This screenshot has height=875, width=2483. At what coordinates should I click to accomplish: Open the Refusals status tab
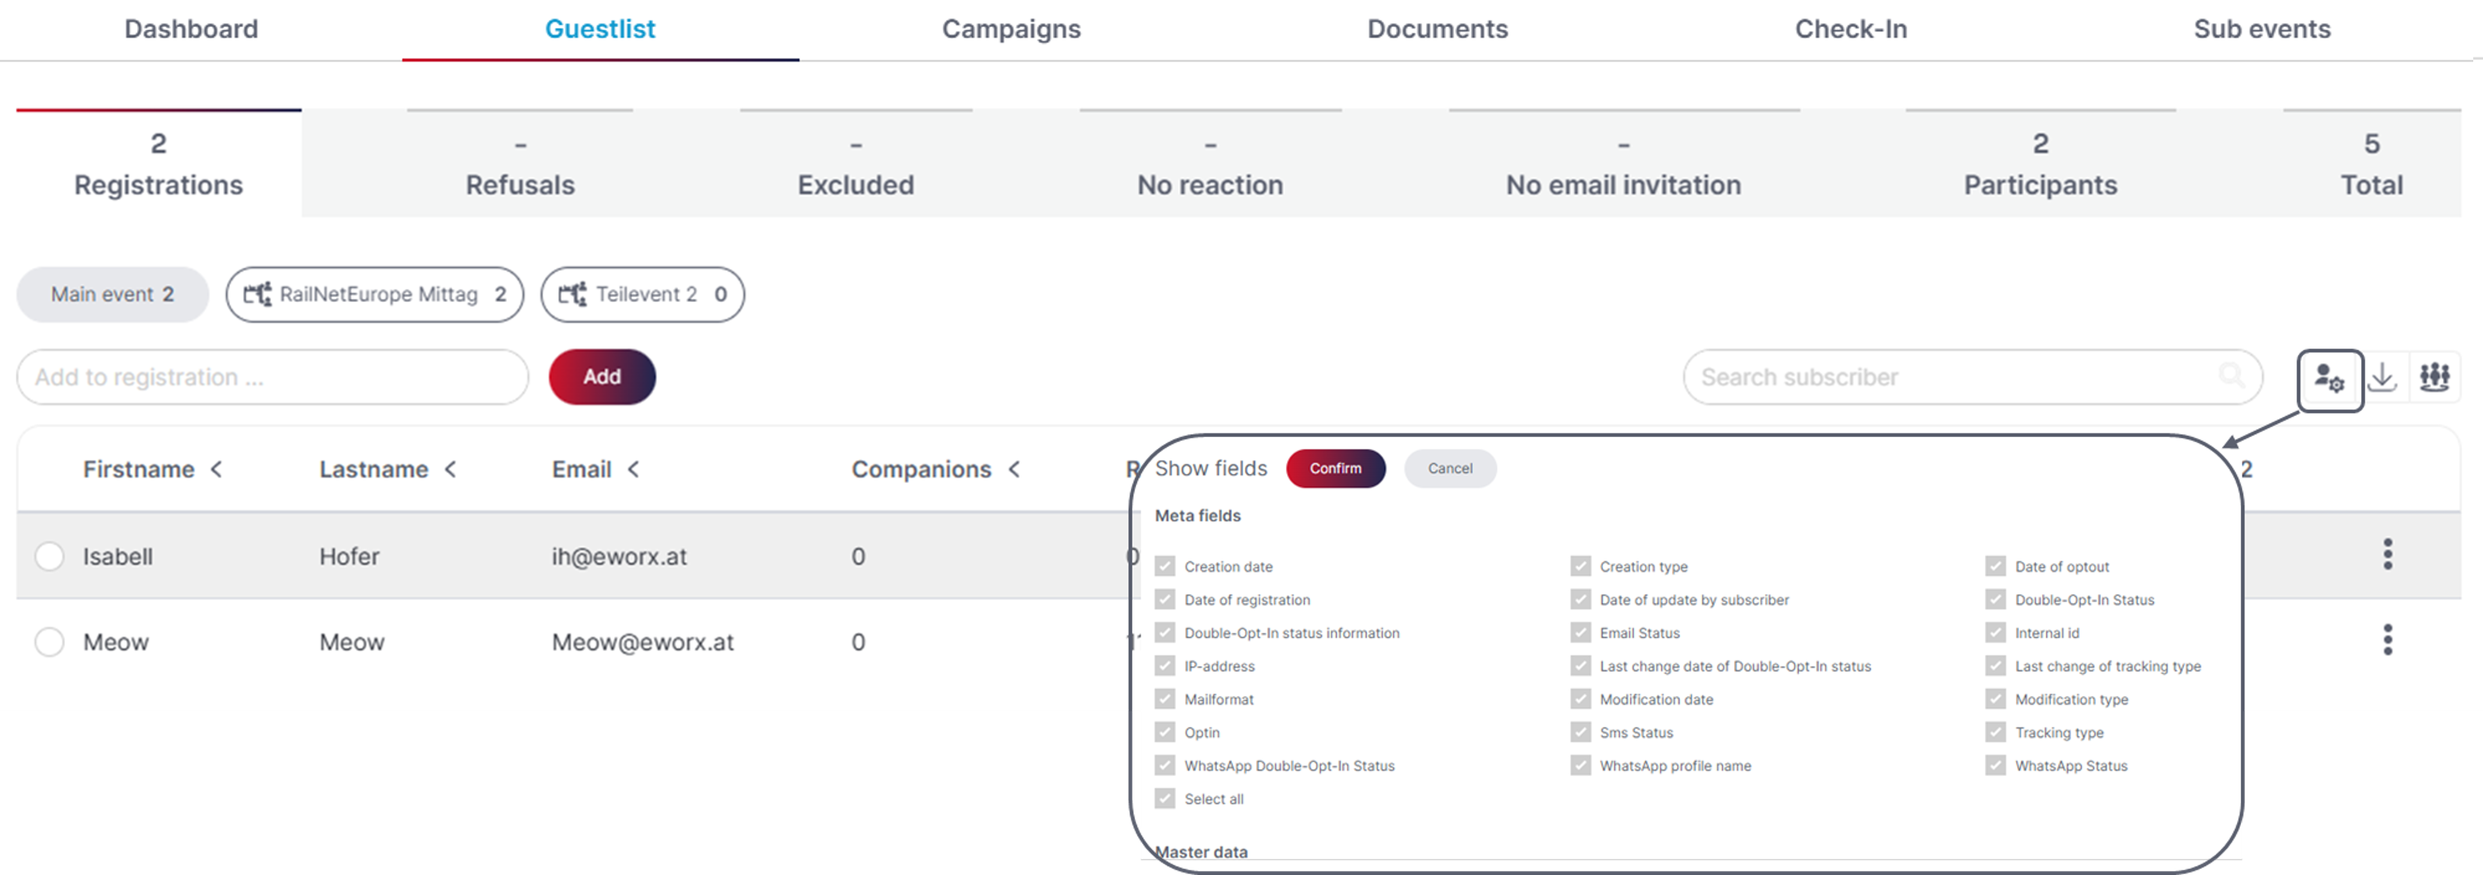pyautogui.click(x=519, y=164)
